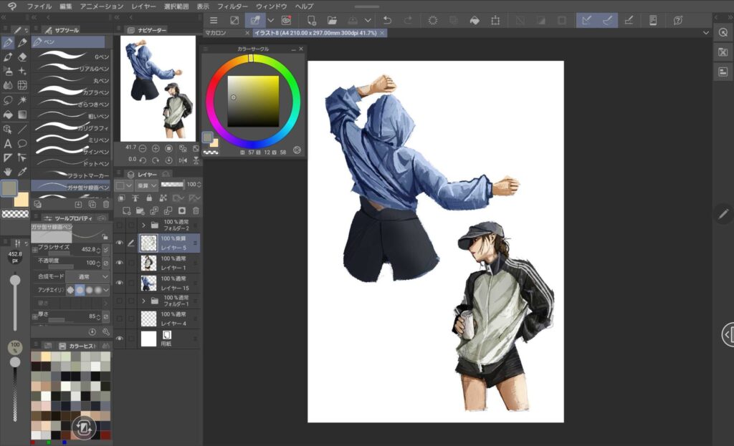
Task: Select the Pencil tool
Action: (x=22, y=42)
